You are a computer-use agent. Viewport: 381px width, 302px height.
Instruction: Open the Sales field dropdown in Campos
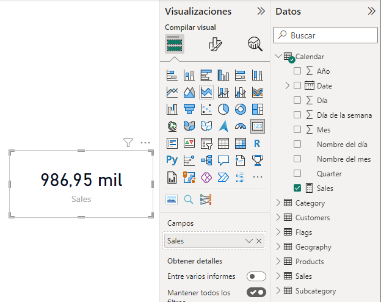pos(249,241)
